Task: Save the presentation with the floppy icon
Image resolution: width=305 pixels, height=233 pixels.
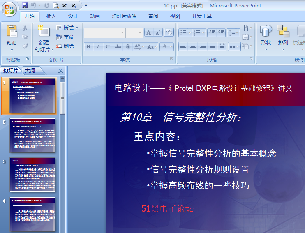Action: point(25,5)
